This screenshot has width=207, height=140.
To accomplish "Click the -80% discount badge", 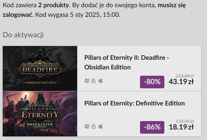I will (x=152, y=82).
